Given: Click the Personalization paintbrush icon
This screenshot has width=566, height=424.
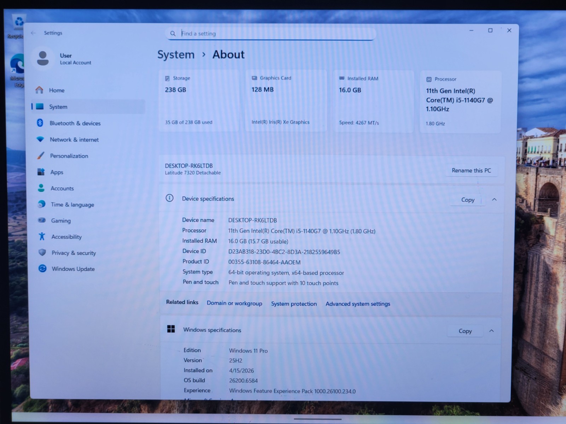Looking at the screenshot, I should 41,155.
